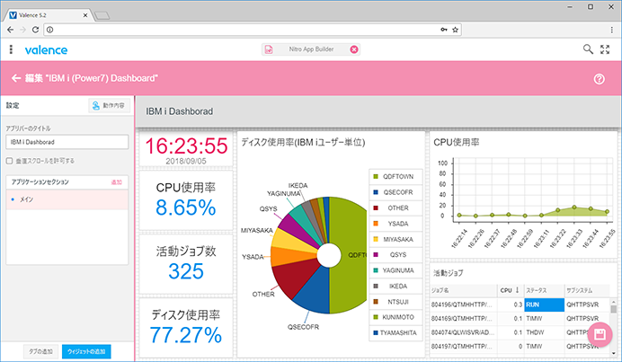Click the CPU usage 8.65% widget
Viewport: 622px width, 362px height.
[x=186, y=199]
